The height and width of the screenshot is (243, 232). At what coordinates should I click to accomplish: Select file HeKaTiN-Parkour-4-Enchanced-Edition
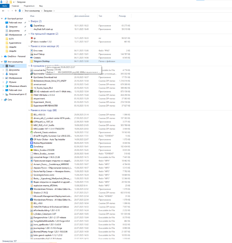click(51, 207)
